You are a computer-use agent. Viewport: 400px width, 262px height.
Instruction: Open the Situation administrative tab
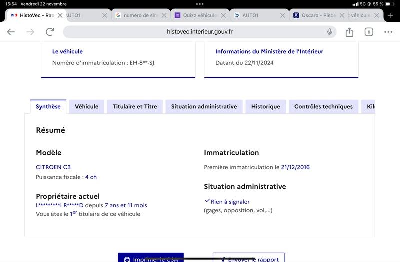coord(204,107)
